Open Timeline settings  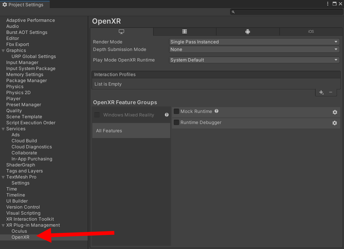[16, 195]
